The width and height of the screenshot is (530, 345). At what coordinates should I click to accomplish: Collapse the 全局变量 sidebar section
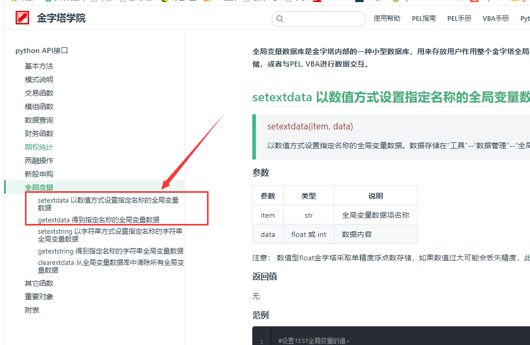(39, 188)
